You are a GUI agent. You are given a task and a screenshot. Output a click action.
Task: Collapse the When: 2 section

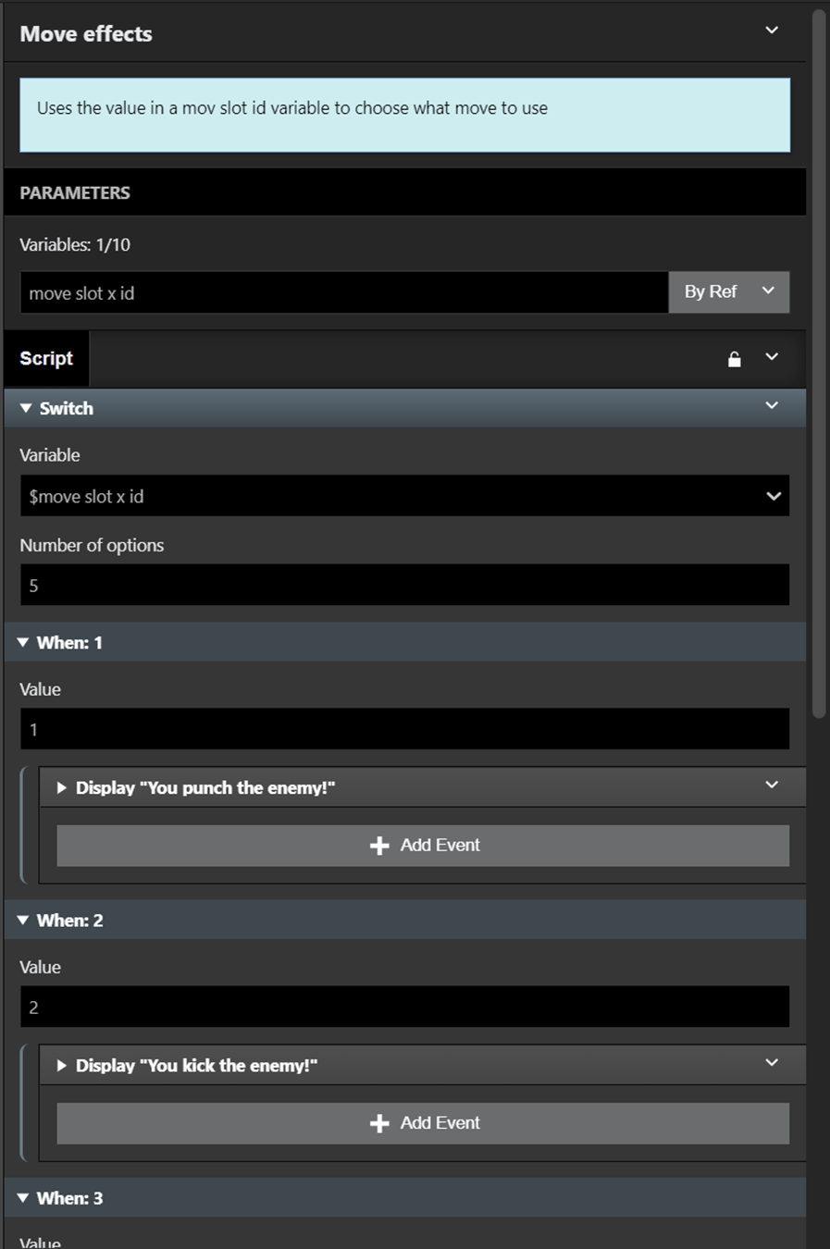point(23,920)
